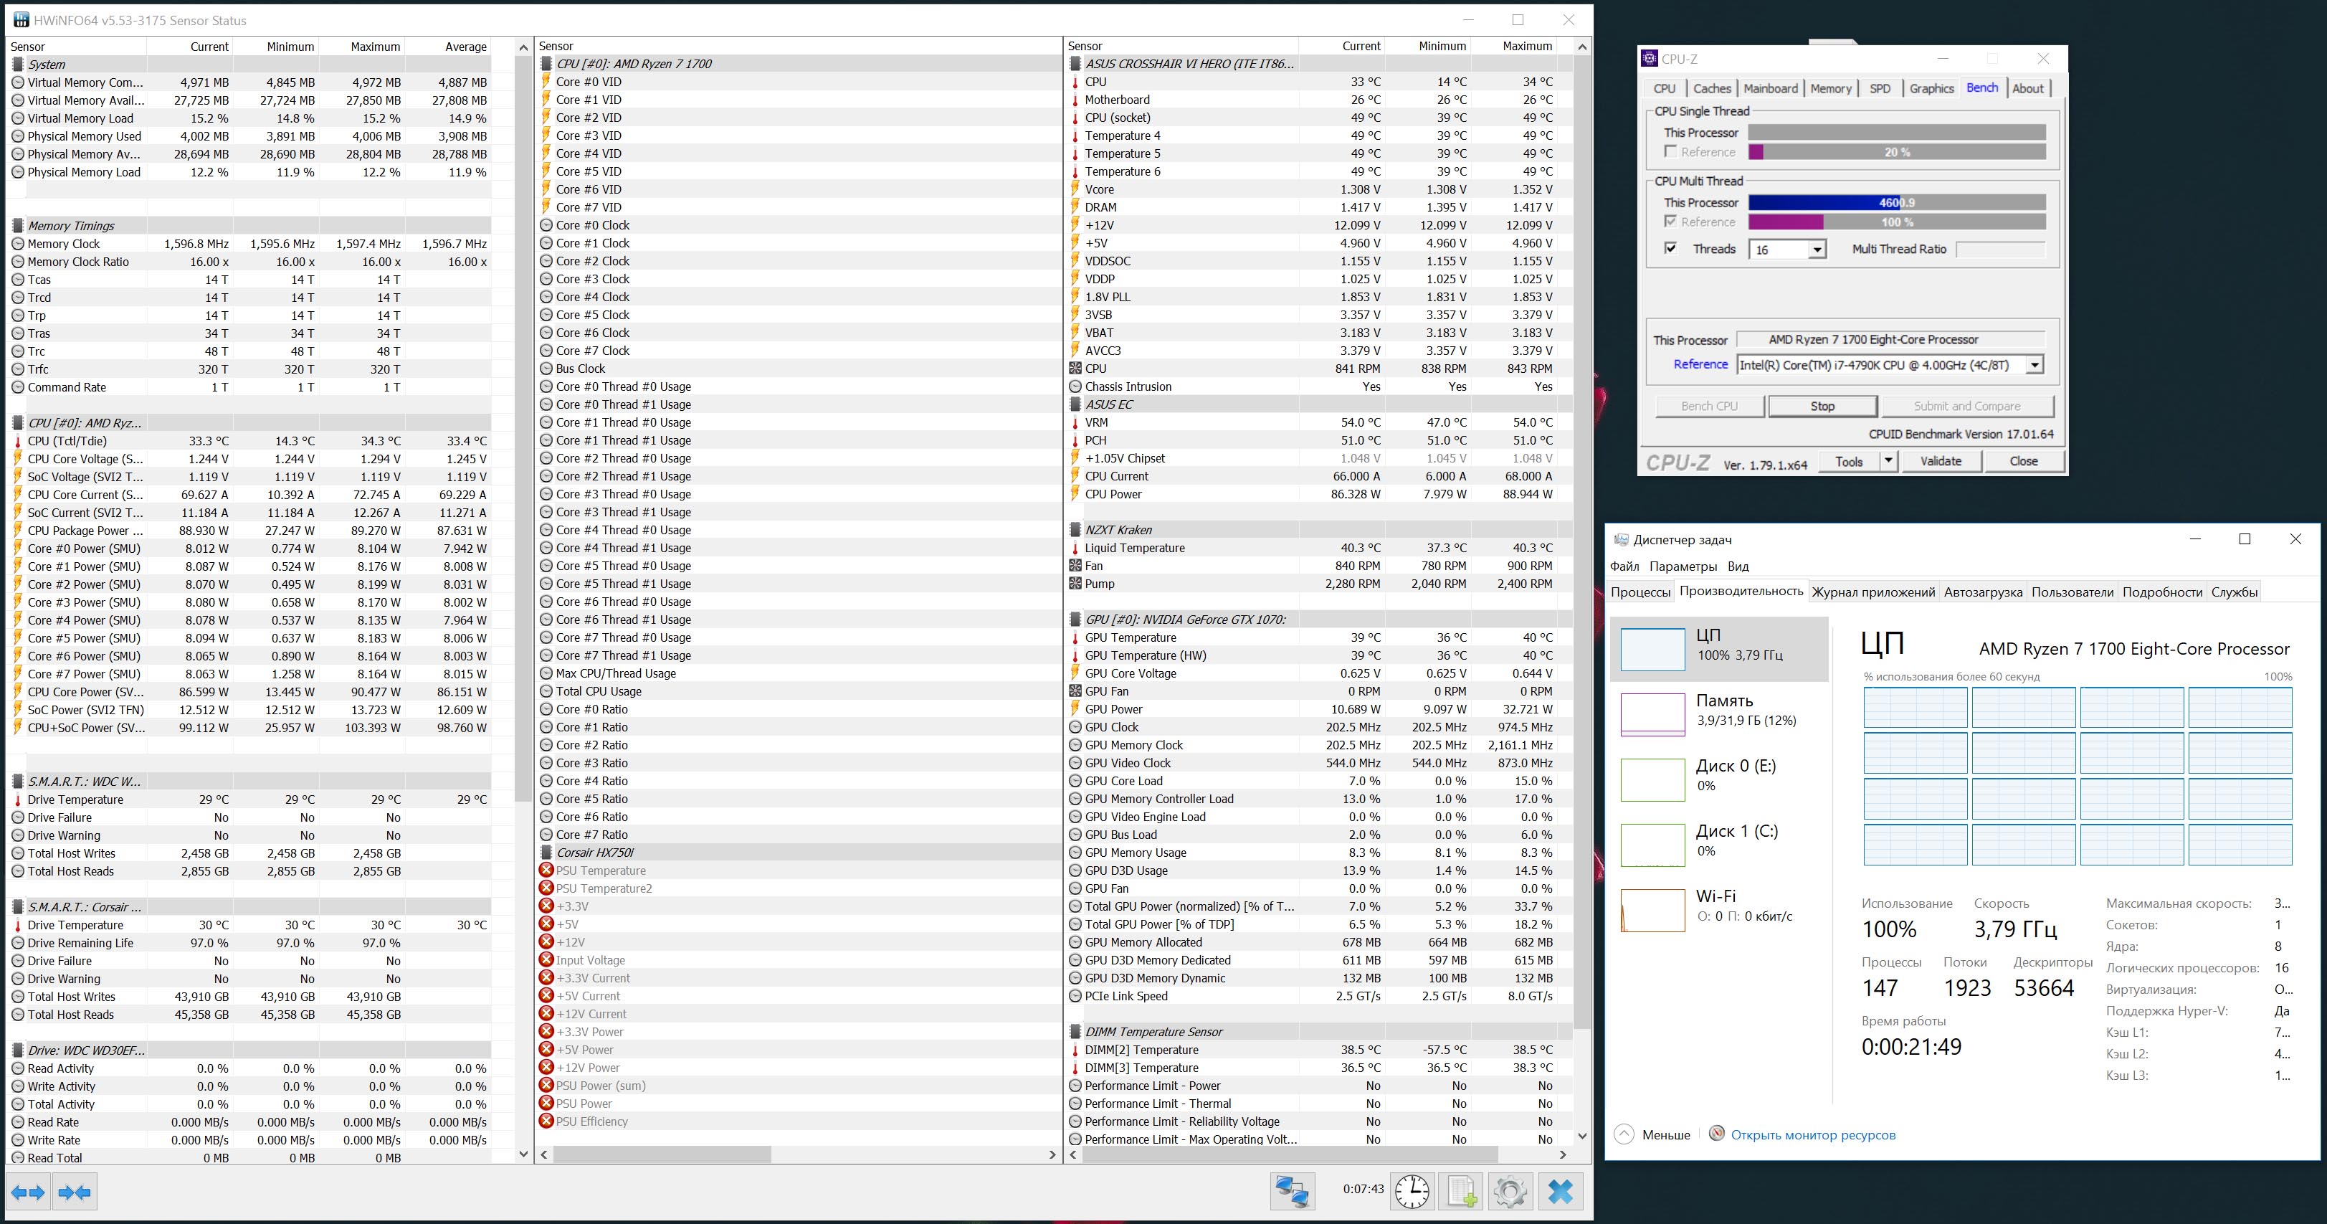The image size is (2327, 1224).
Task: Switch to the Mainboard tab in CPU-Z
Action: pyautogui.click(x=1770, y=88)
